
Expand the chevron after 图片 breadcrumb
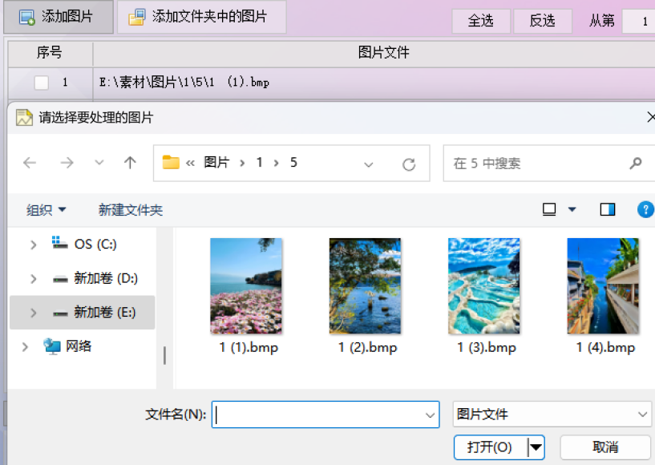(x=242, y=163)
